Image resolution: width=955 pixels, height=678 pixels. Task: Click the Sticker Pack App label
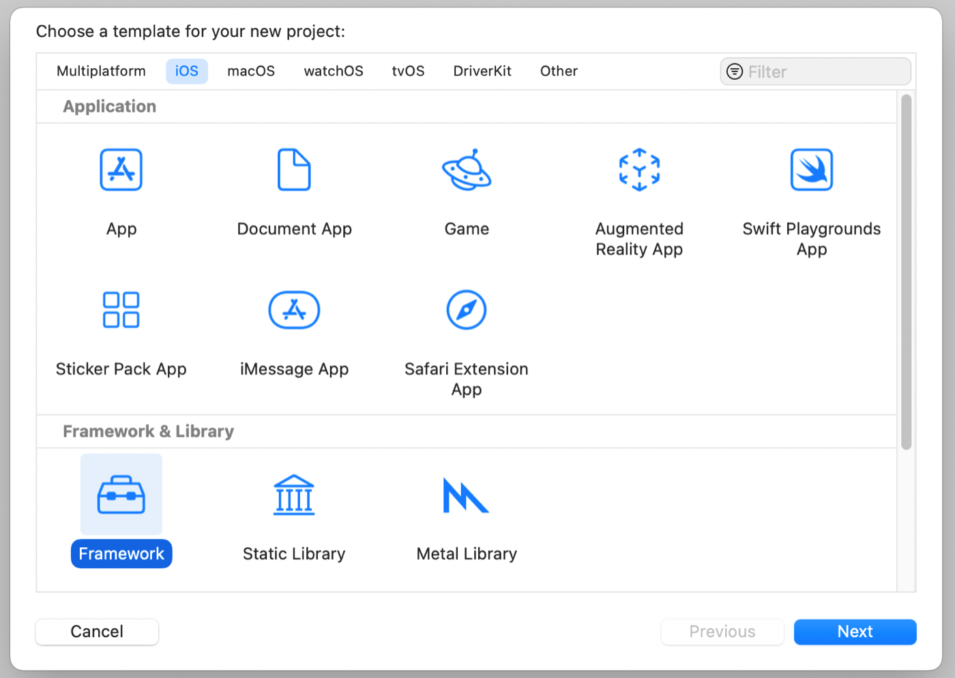coord(121,369)
